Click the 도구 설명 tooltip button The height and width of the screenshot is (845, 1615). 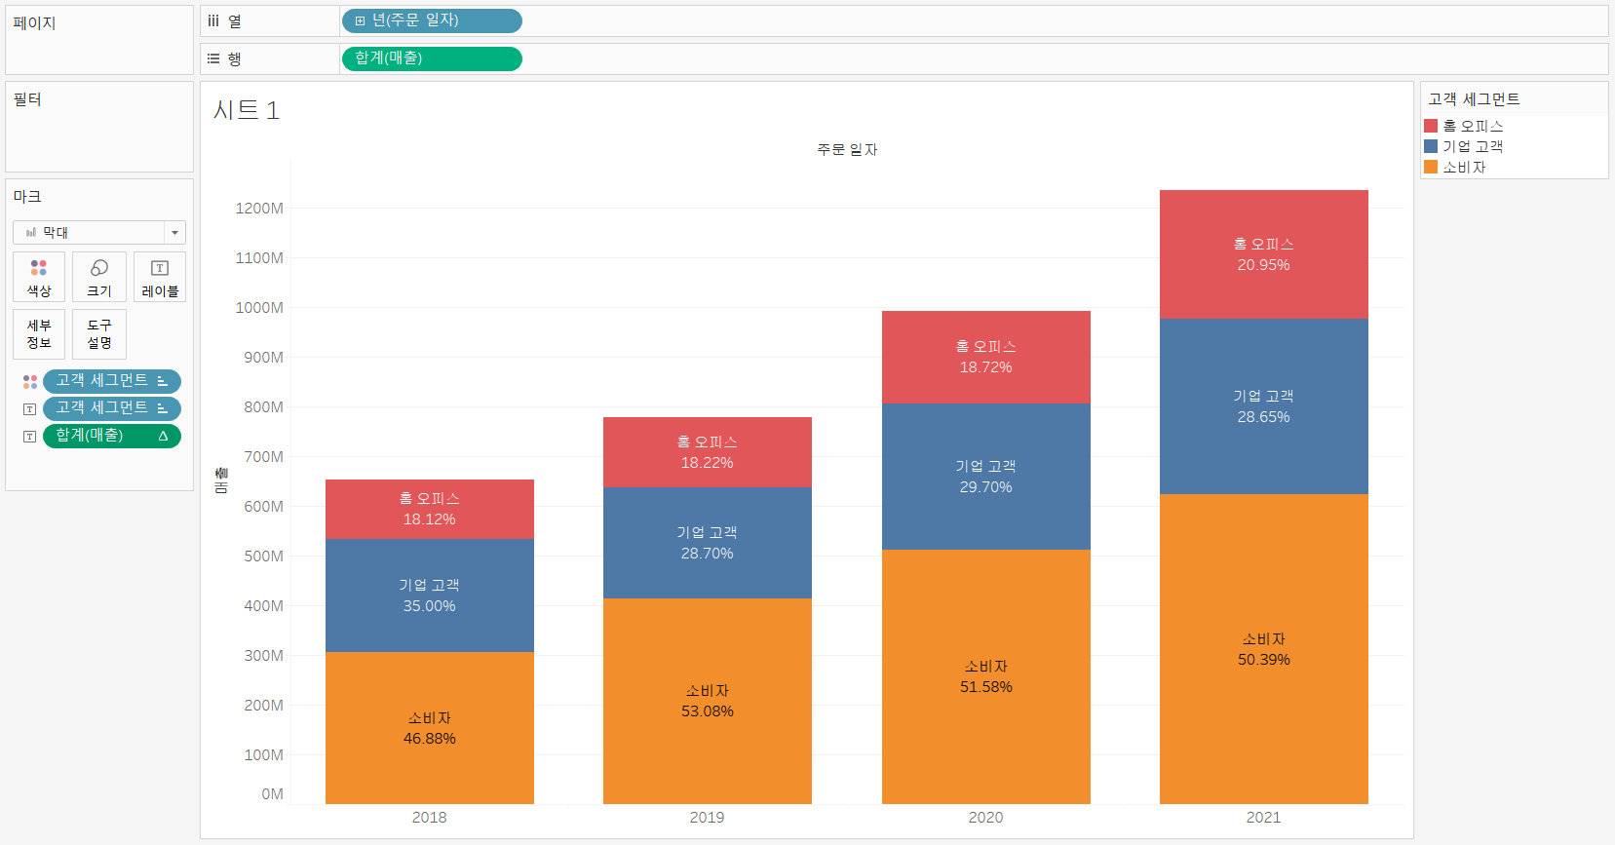click(99, 334)
